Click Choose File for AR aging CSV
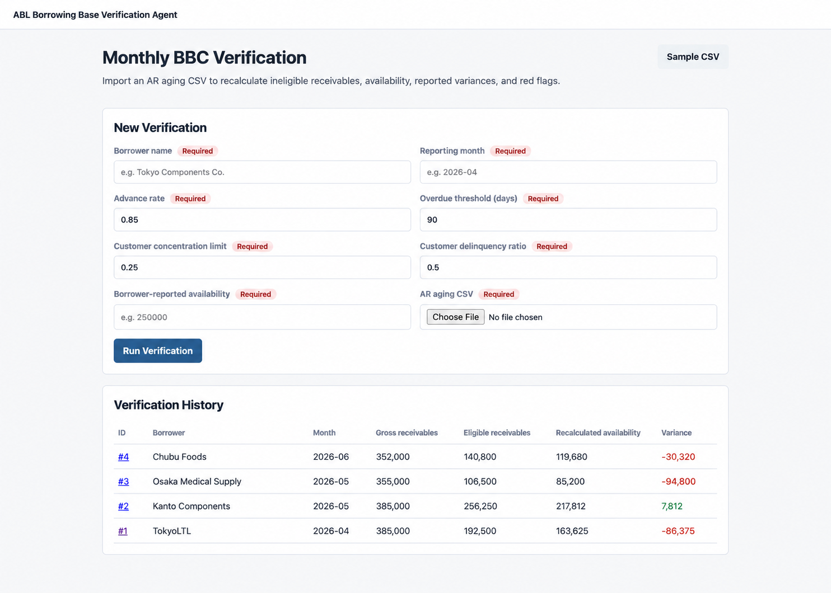The height and width of the screenshot is (593, 831). click(455, 317)
